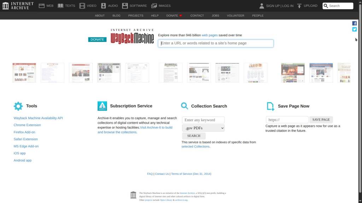Open the Donate menu item
362x203 pixels.
point(172,16)
